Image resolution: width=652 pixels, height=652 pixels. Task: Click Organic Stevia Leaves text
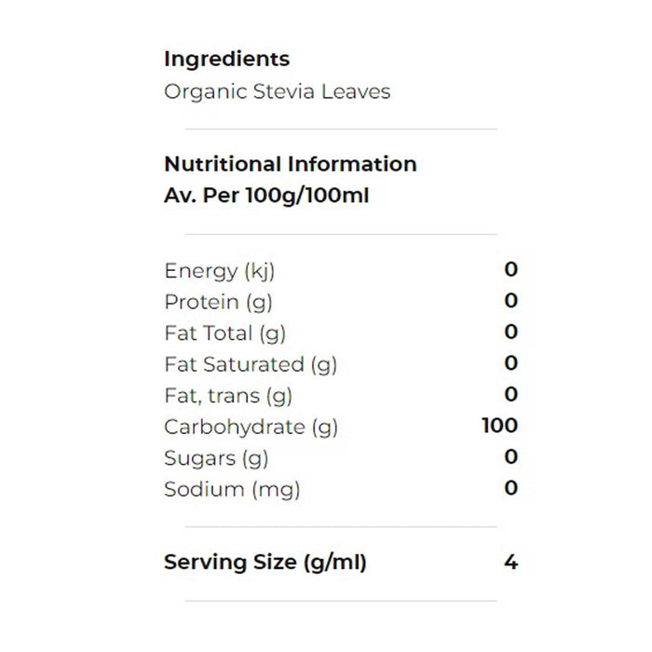[x=277, y=91]
